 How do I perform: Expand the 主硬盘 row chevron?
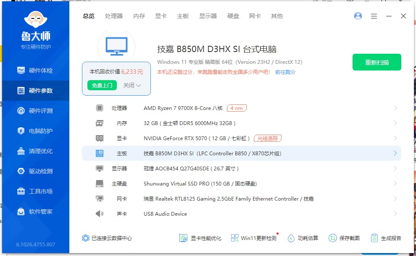395,184
